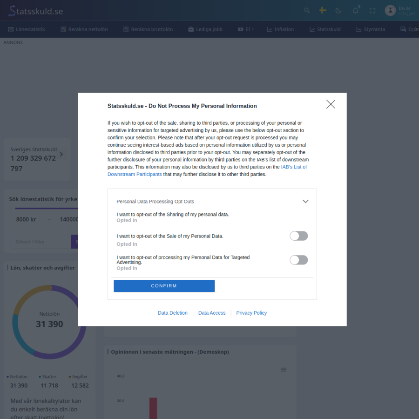Viewport: 419px width, 419px height.
Task: Open the search magnifier icon
Action: pos(307,10)
